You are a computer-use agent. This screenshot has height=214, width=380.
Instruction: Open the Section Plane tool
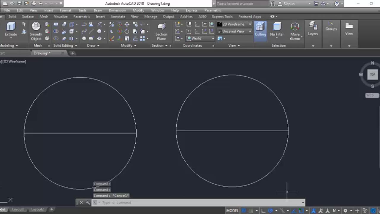tap(161, 32)
